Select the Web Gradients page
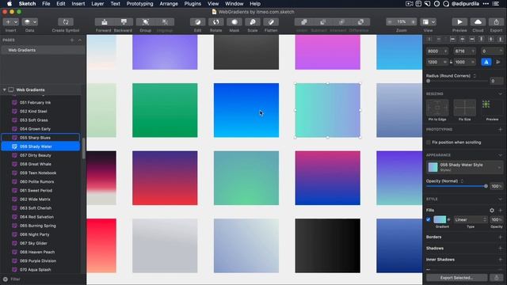 42,50
